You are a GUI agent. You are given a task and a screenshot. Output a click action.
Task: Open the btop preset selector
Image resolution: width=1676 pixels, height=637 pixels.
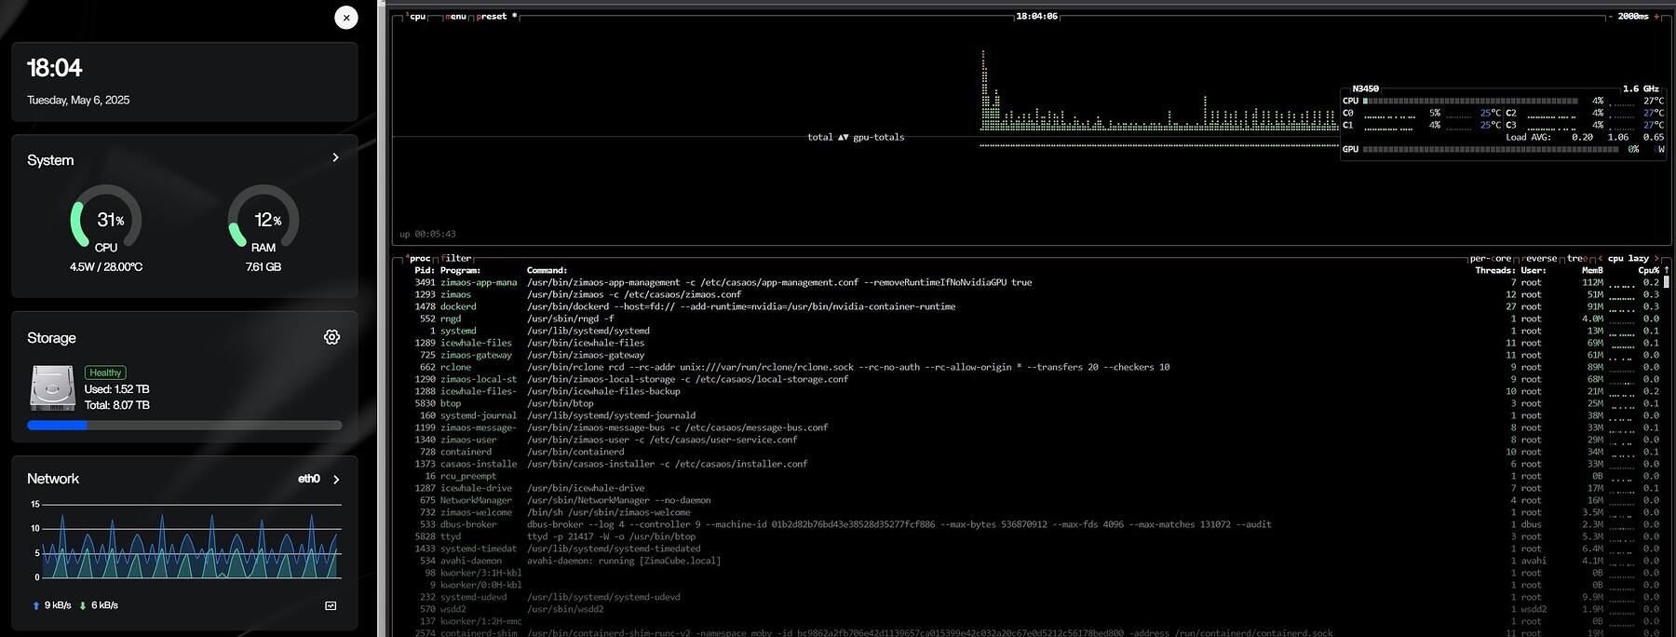[495, 17]
